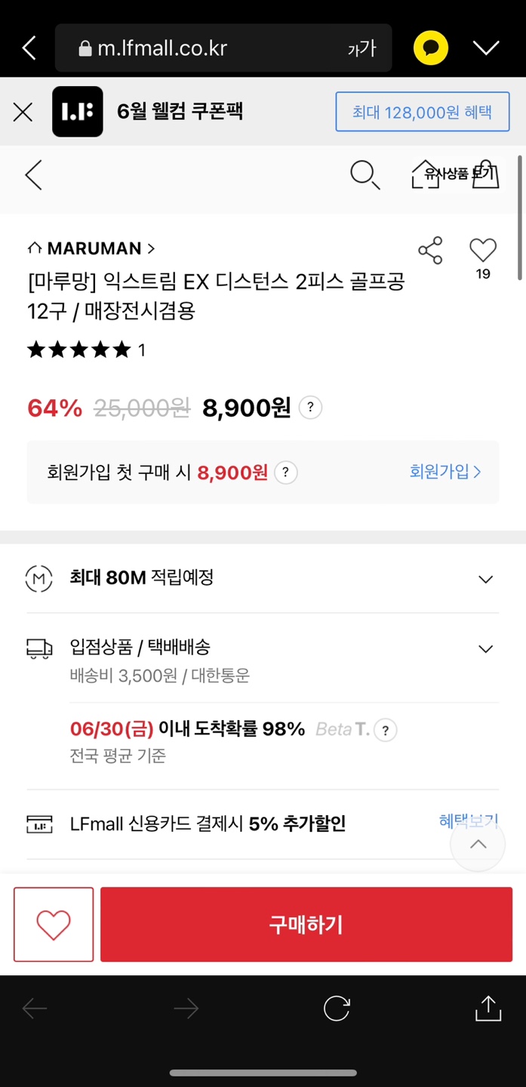Tap the share icon beside product title
Viewport: 526px width, 1087px height.
click(430, 251)
